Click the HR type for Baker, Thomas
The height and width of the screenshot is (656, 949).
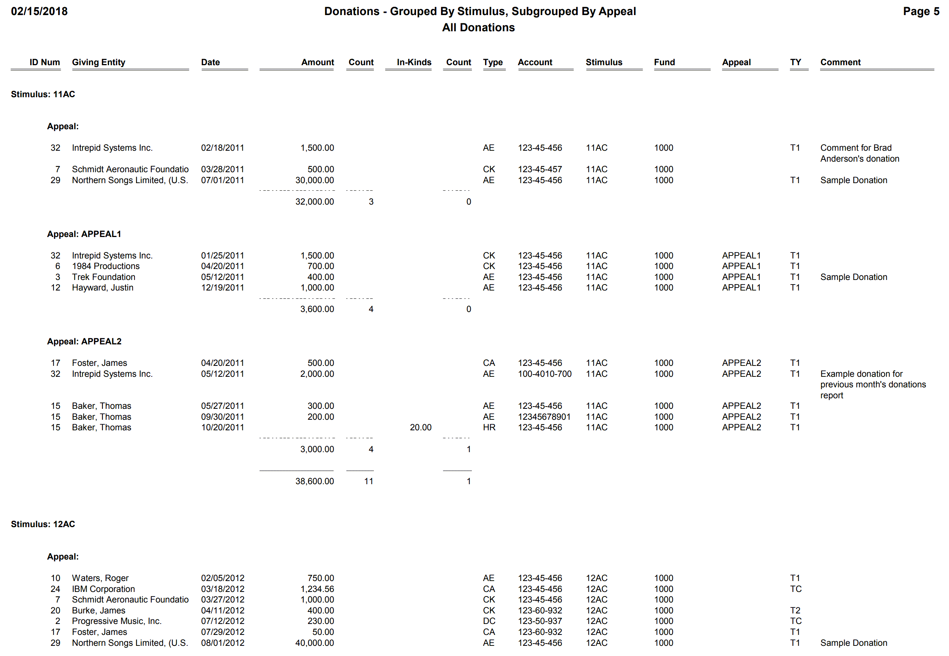click(489, 427)
